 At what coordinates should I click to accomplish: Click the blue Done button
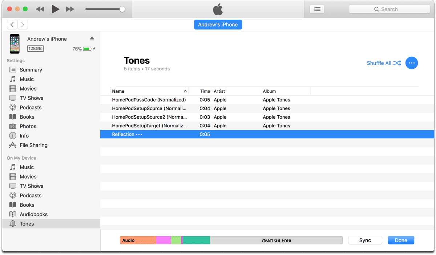tap(401, 240)
